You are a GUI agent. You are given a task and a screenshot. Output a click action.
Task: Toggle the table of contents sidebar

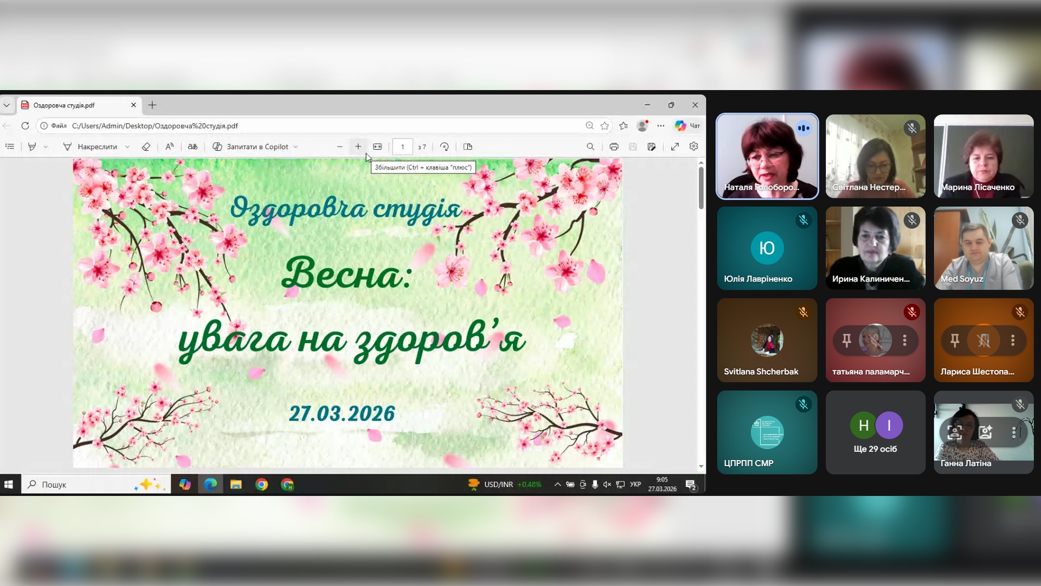[10, 146]
